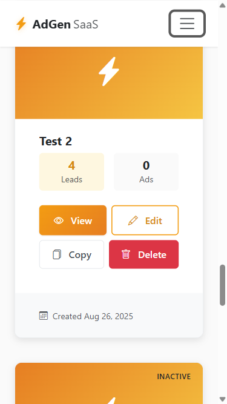Click the scrollbar up arrow

coord(222,5)
